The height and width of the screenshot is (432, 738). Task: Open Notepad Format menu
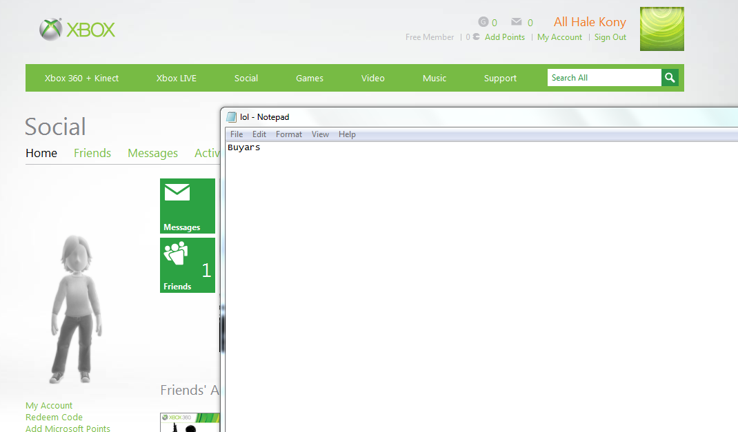pos(288,134)
